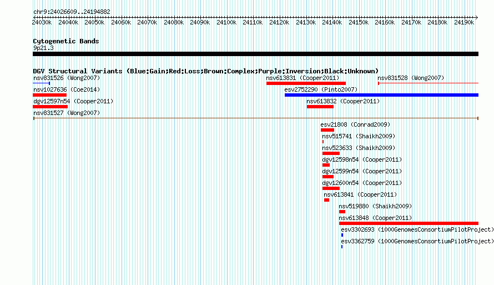
Task: Select the esv21808 (Conrad2009) variant label
Action: 355,124
